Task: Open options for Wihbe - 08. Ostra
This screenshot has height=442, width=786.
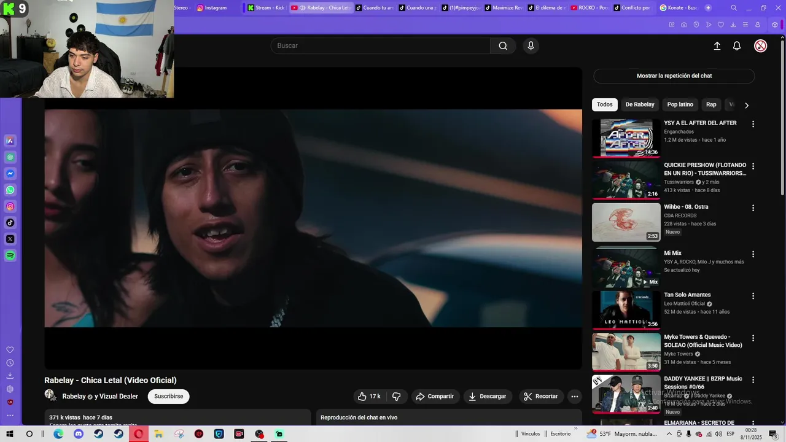Action: coord(753,208)
